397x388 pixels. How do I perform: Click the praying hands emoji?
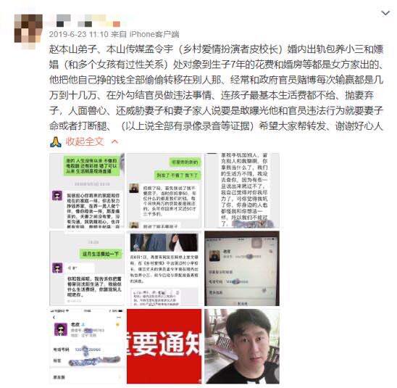pyautogui.click(x=56, y=141)
